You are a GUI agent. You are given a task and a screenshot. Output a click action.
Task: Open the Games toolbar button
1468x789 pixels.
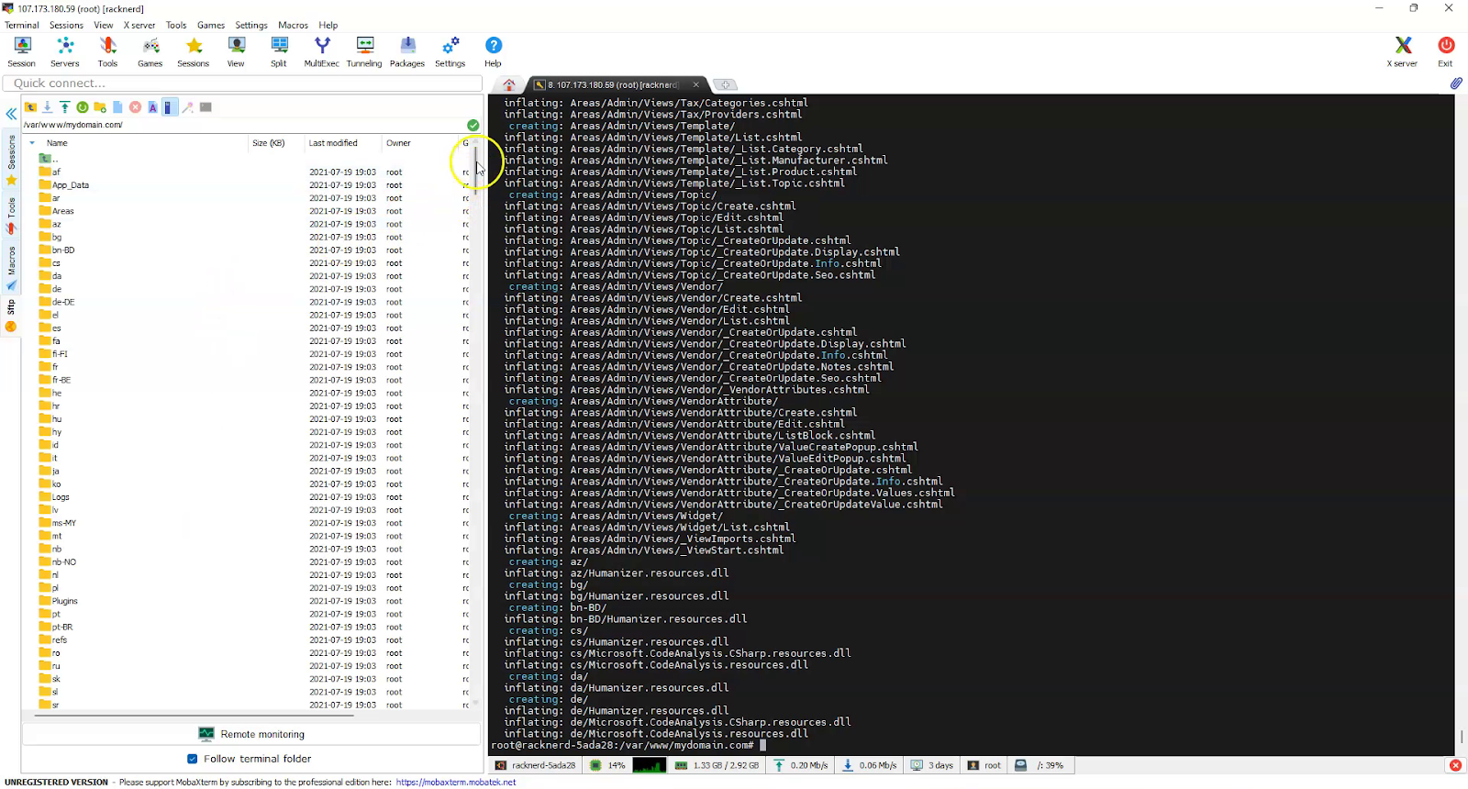pyautogui.click(x=150, y=52)
